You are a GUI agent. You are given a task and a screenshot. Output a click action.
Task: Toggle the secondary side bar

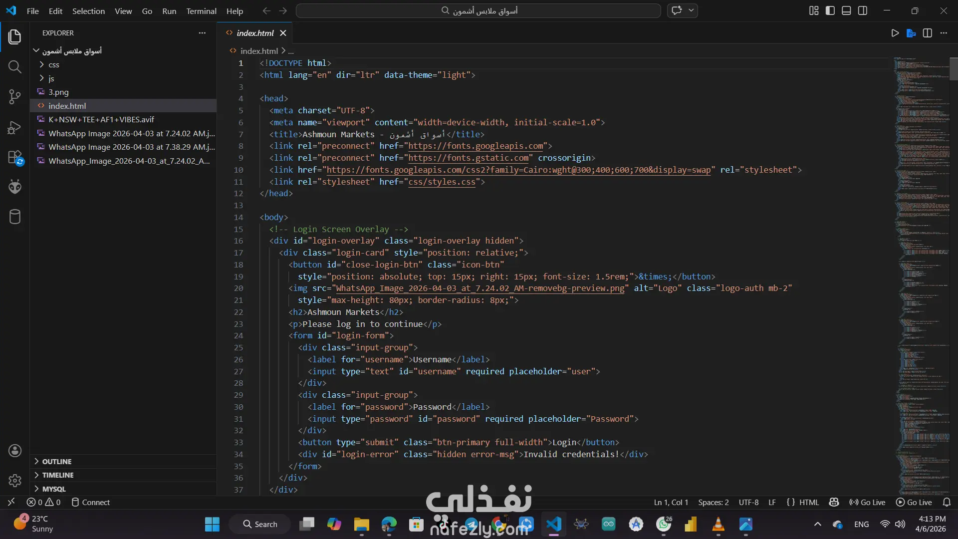pos(863,10)
